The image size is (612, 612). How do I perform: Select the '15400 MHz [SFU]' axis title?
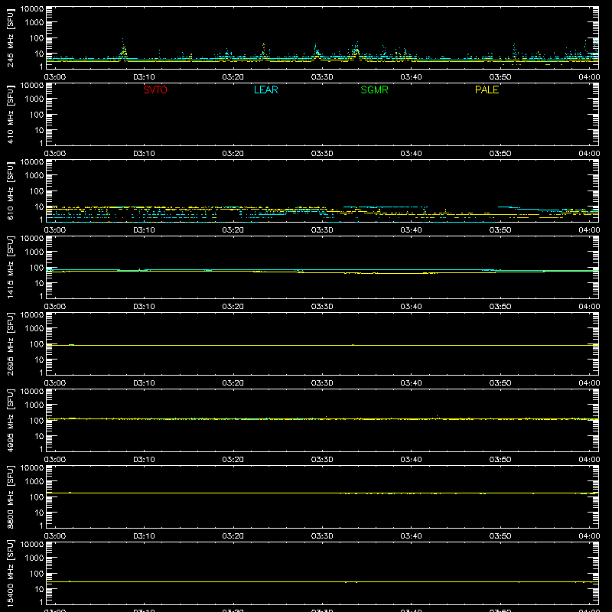pyautogui.click(x=10, y=573)
